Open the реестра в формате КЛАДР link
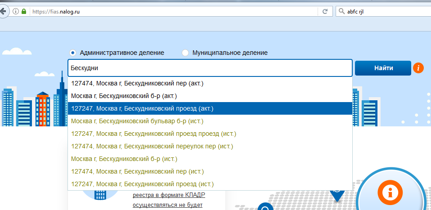Screen dimensions: 431x210 (169, 195)
